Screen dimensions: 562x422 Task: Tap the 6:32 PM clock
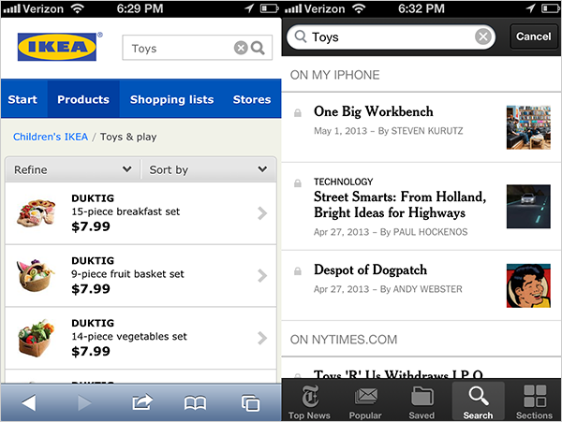(x=421, y=8)
